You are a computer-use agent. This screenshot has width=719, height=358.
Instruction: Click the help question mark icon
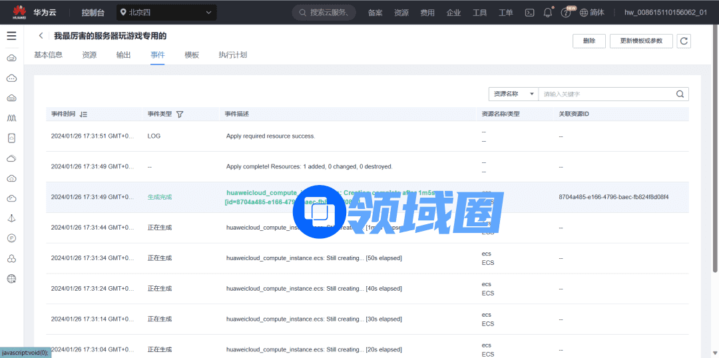coord(566,13)
